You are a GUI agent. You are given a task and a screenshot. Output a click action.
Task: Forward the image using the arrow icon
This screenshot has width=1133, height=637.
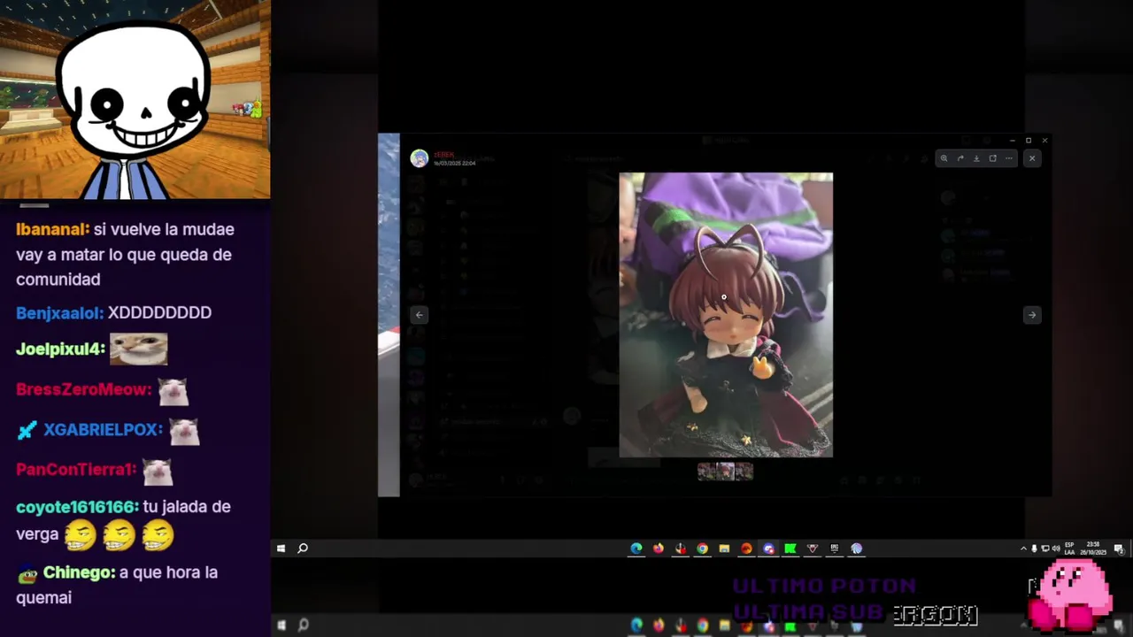960,158
